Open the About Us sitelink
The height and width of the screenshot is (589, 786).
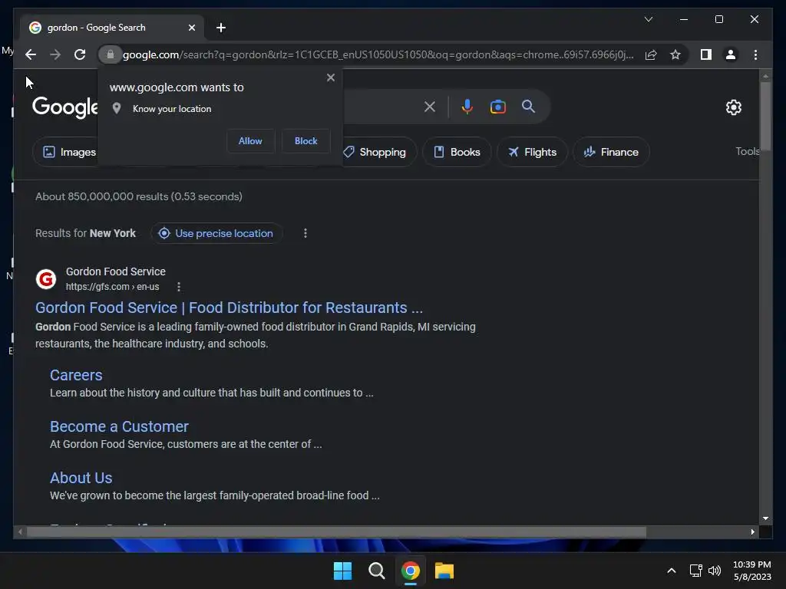pos(81,479)
